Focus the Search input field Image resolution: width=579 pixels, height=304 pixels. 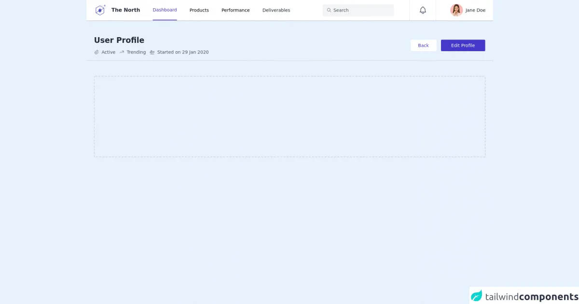point(362,10)
